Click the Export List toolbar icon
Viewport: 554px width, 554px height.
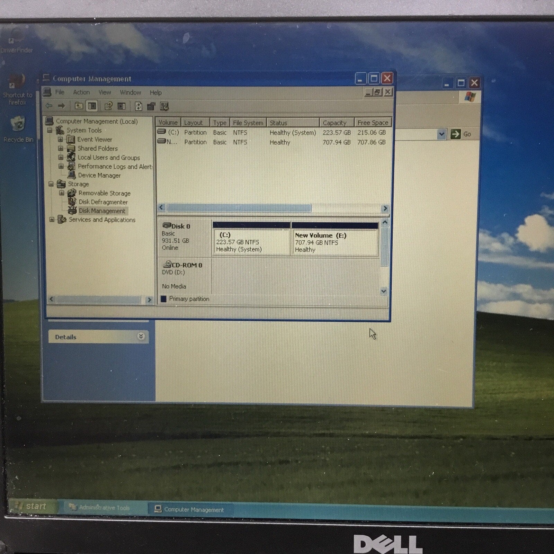click(152, 106)
